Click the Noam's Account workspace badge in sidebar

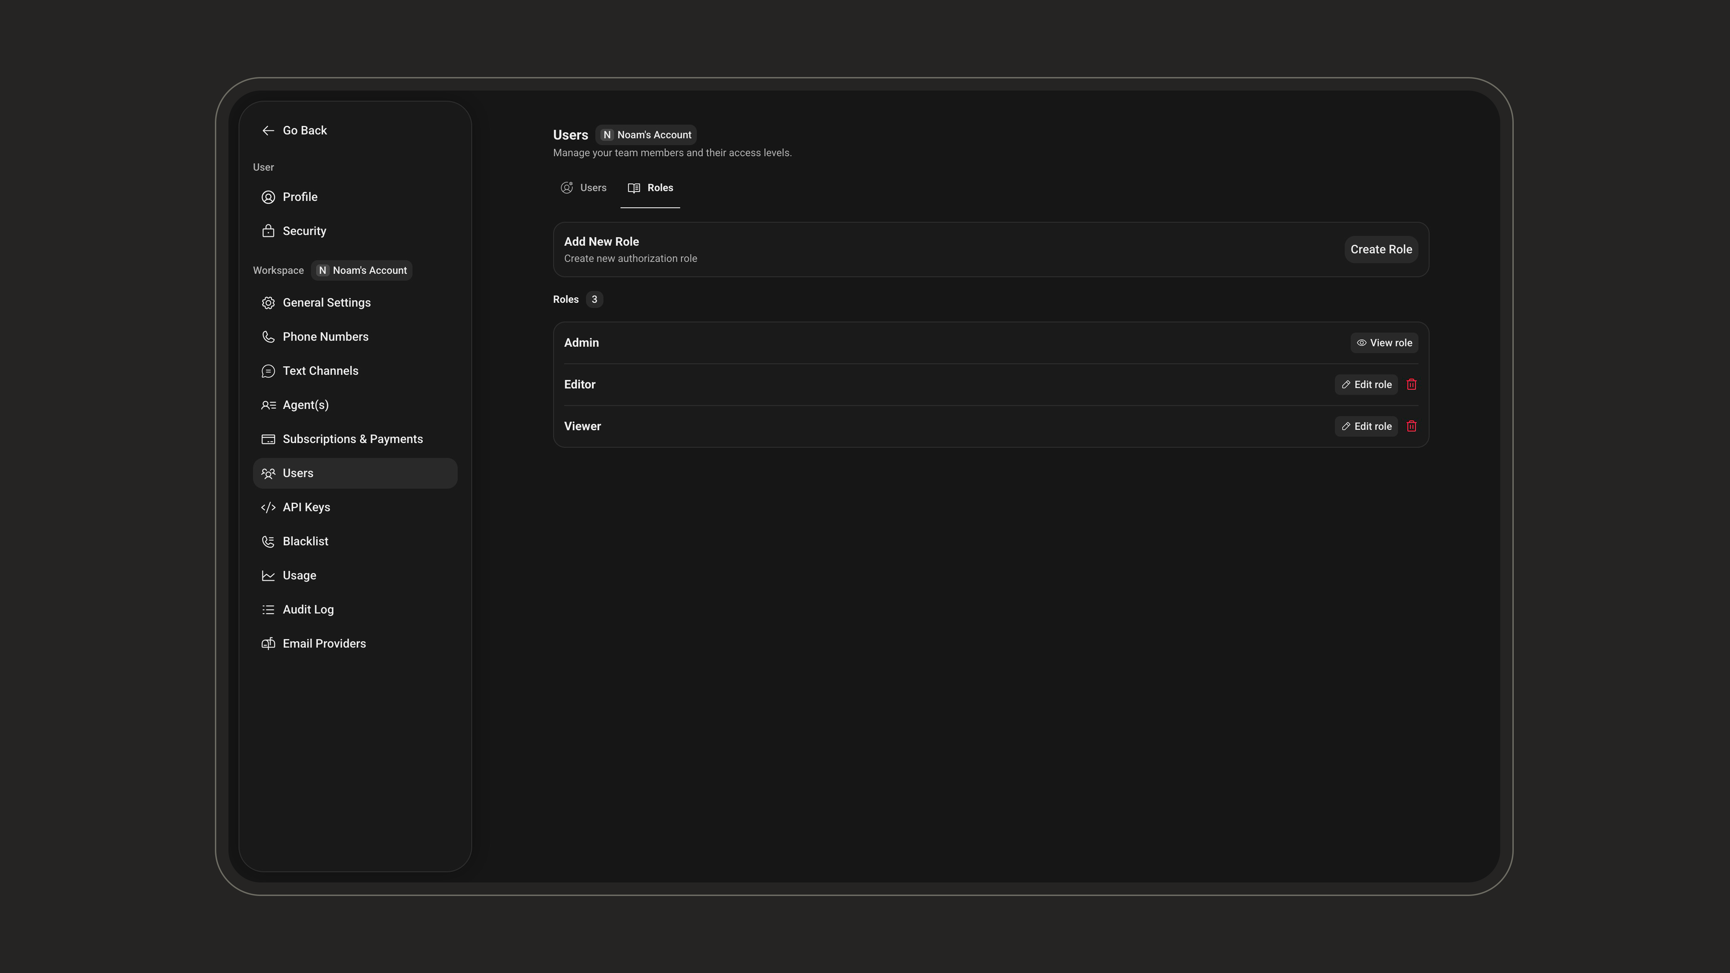361,271
